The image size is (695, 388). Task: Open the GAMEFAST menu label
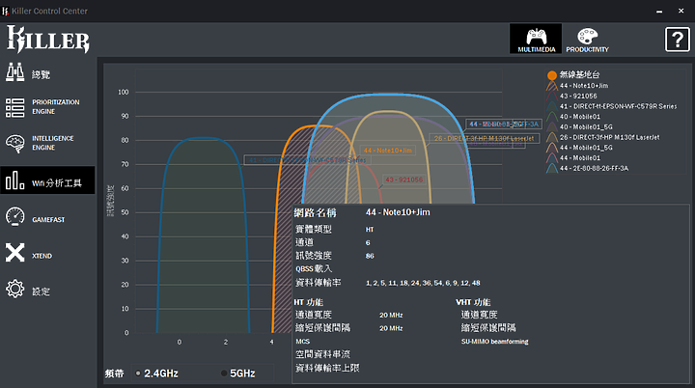(48, 219)
